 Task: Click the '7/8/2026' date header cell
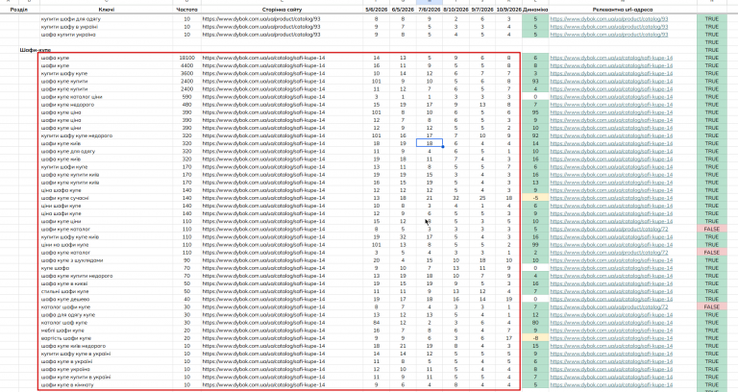[x=430, y=10]
